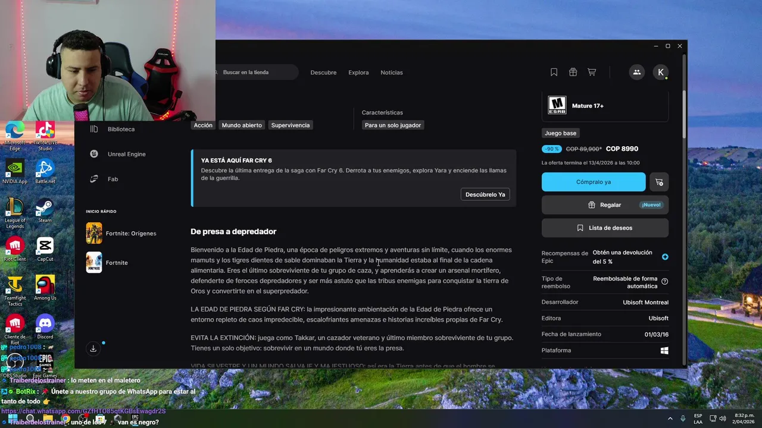Open Riot Client desktop shortcut
This screenshot has height=428, width=762.
[x=15, y=249]
